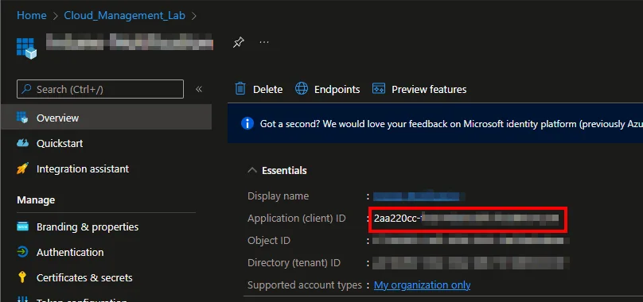Click the Display name label

coord(278,196)
